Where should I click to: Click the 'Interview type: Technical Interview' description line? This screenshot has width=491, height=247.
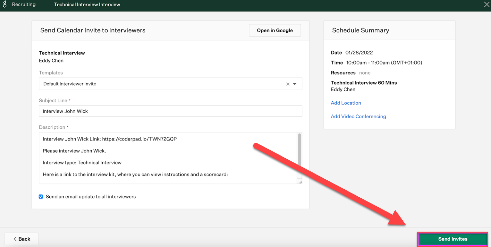pos(82,163)
